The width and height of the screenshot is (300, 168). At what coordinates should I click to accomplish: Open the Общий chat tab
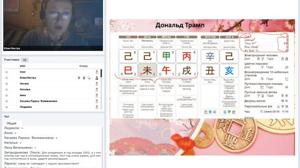(11, 123)
